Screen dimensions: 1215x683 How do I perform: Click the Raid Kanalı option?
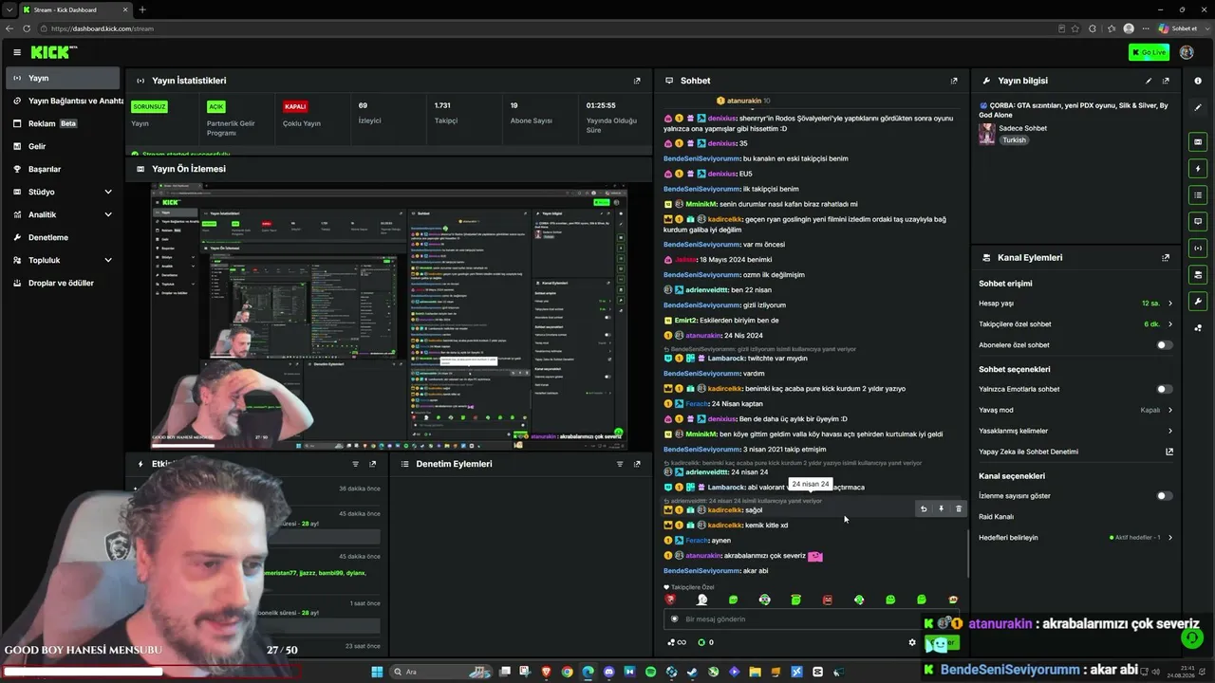997,517
